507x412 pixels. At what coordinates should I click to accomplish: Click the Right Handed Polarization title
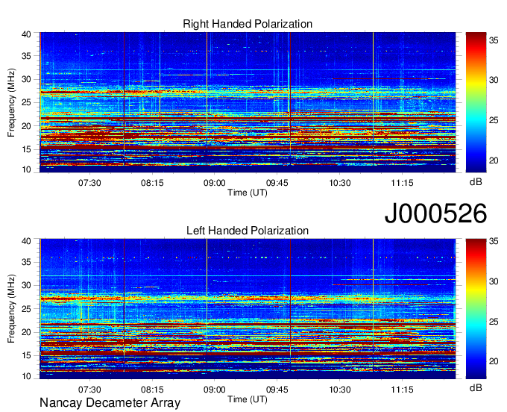(248, 24)
